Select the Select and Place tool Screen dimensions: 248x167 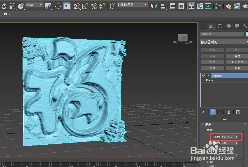21,6
